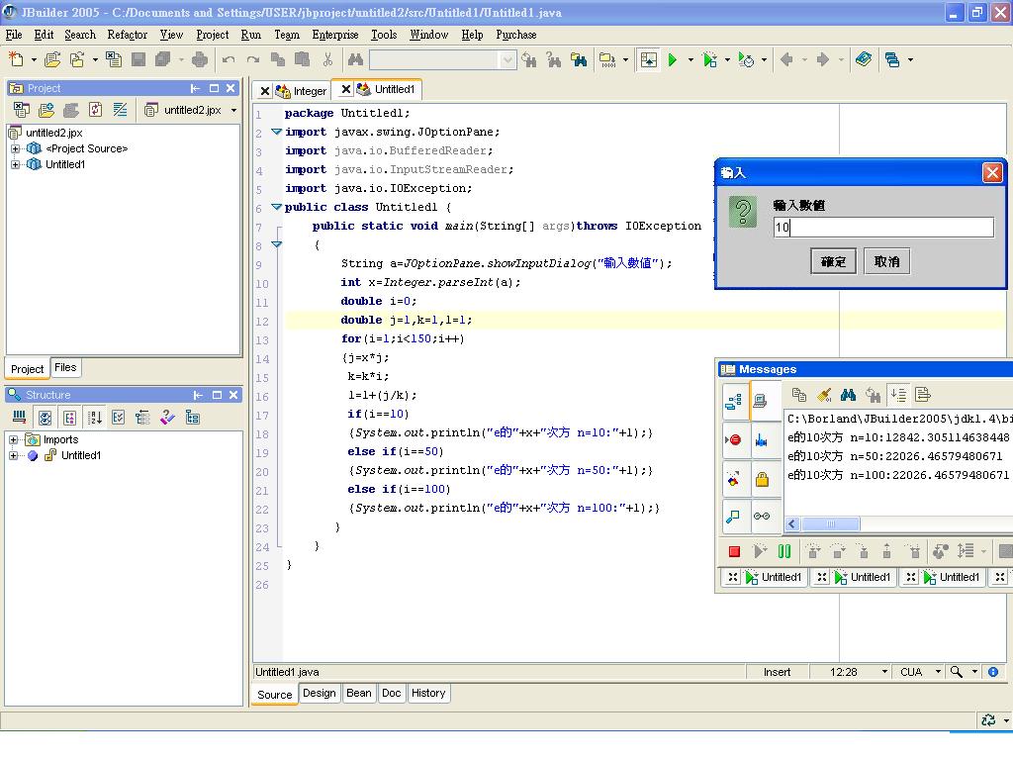This screenshot has width=1013, height=760.
Task: Click the 取消 cancel button
Action: [x=887, y=261]
